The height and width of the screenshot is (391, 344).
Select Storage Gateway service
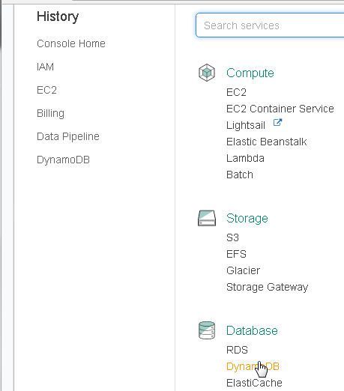tap(267, 287)
